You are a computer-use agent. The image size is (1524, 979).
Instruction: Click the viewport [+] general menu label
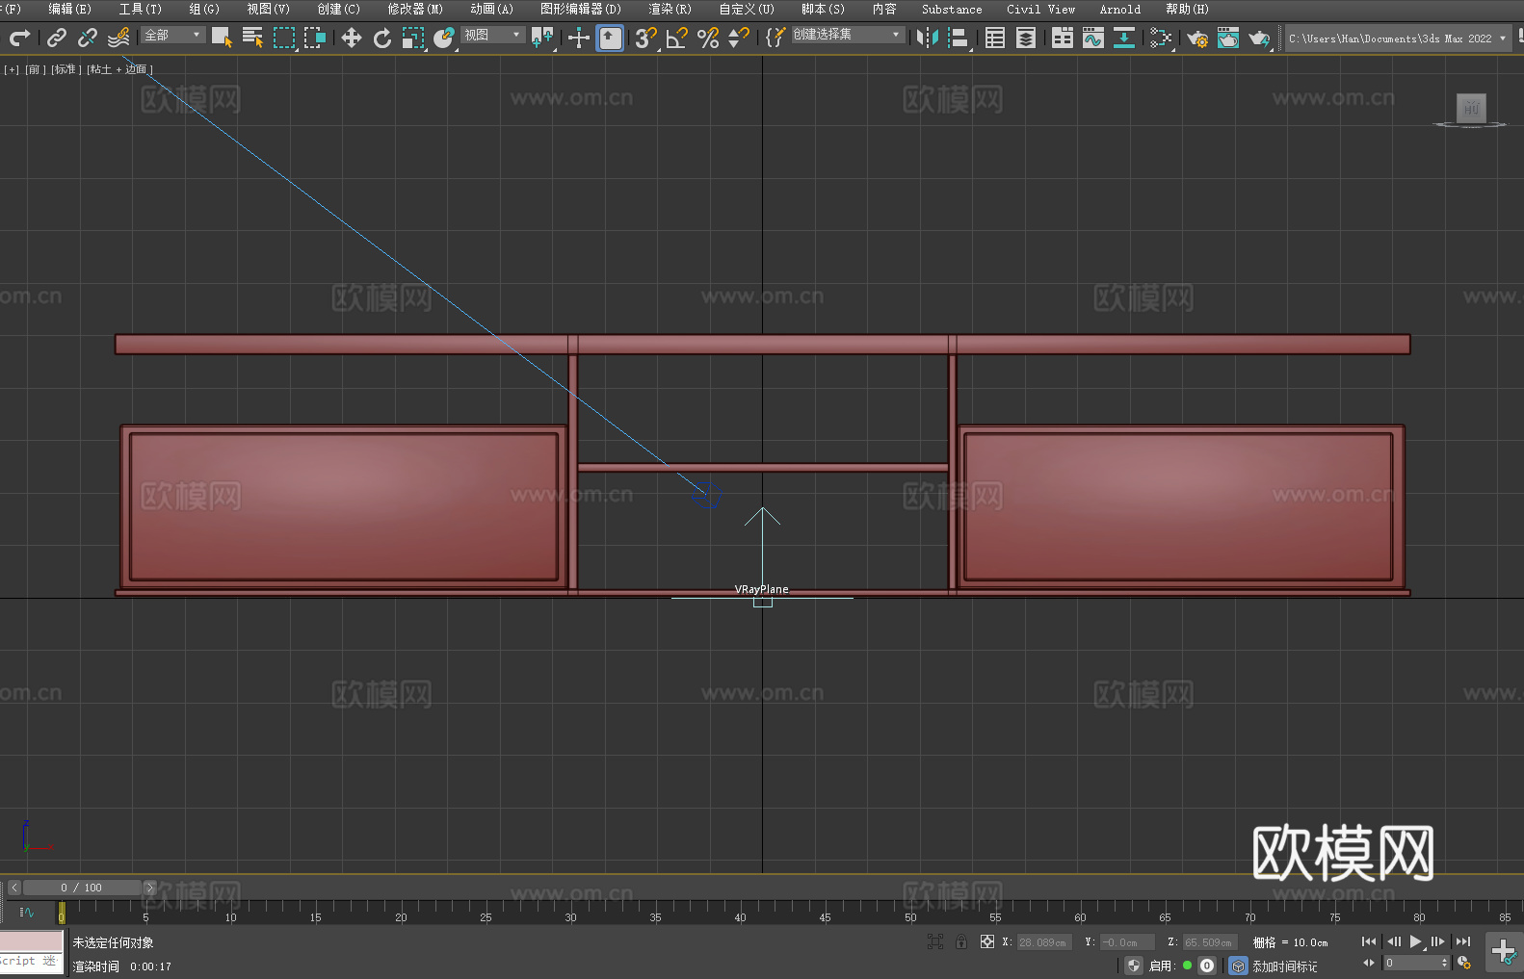coord(12,69)
